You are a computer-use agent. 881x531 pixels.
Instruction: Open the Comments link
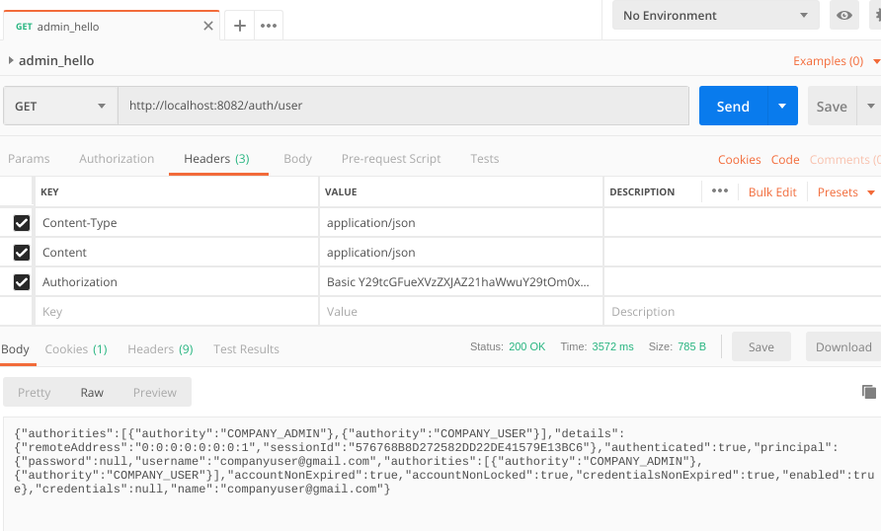point(844,160)
